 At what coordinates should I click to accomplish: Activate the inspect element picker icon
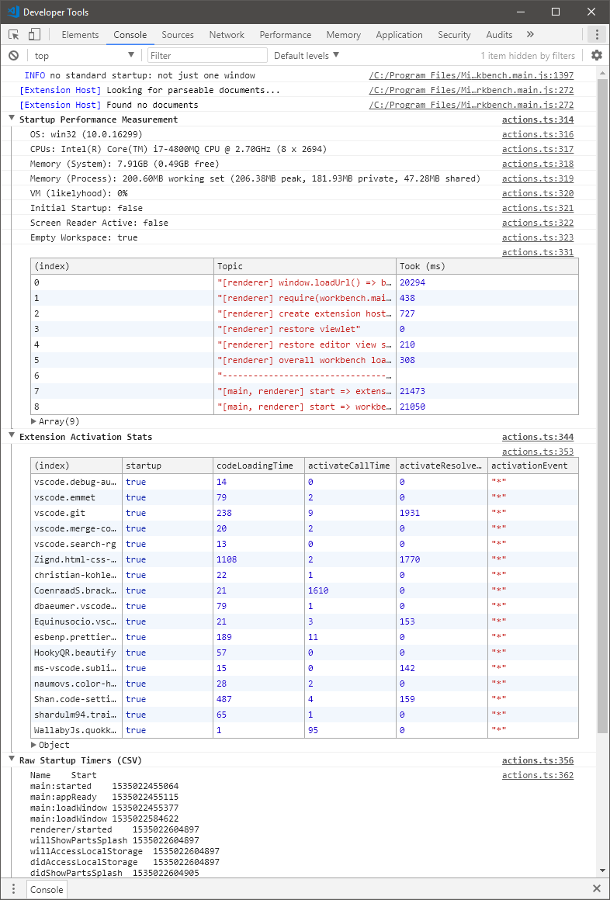pos(15,34)
